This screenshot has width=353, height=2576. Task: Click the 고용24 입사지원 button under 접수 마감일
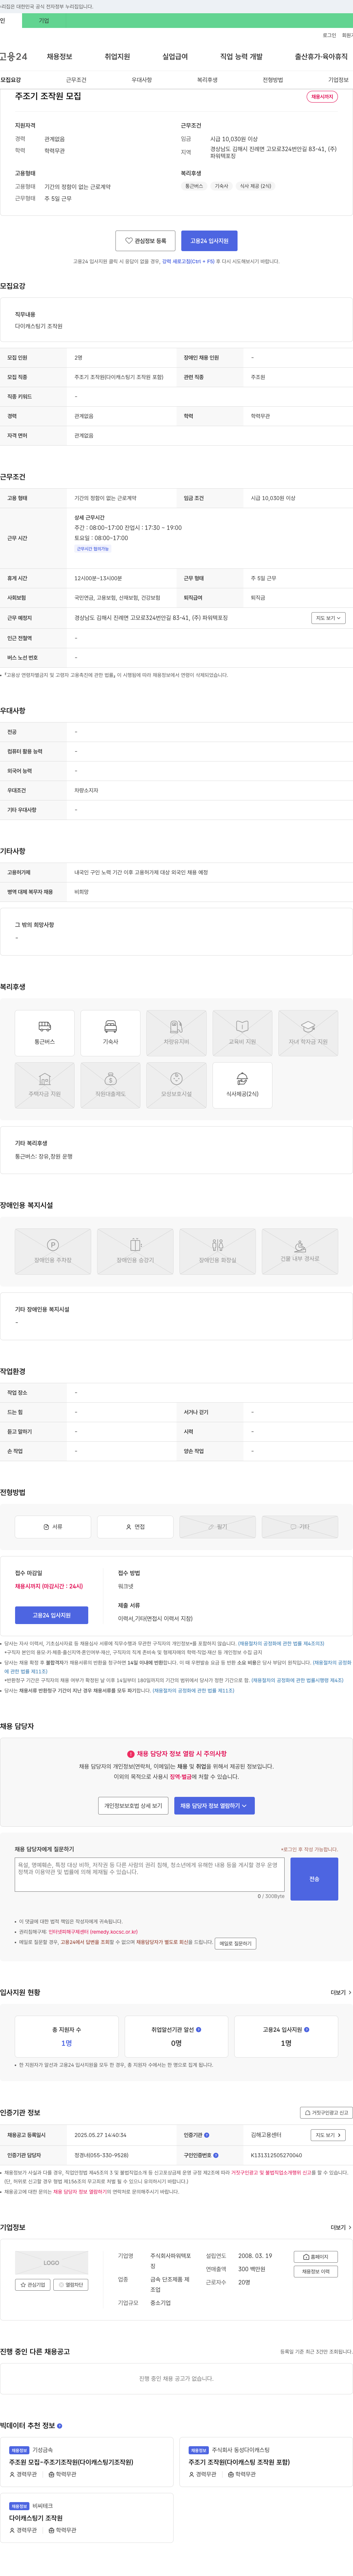[x=51, y=1615]
